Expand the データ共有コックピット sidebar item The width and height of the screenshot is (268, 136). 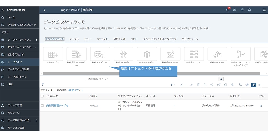coord(36,120)
